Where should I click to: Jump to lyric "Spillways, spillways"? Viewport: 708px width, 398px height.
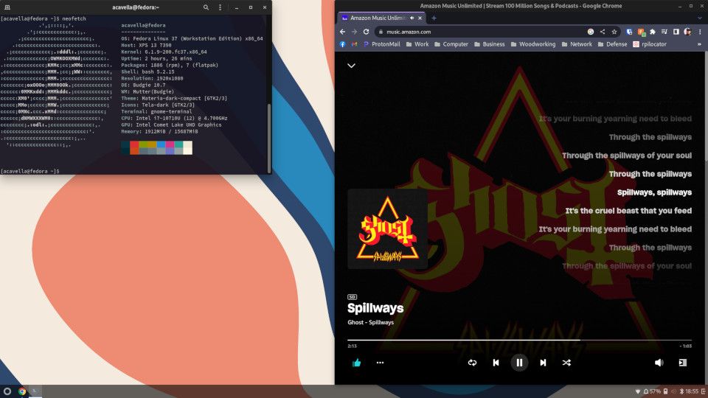654,192
